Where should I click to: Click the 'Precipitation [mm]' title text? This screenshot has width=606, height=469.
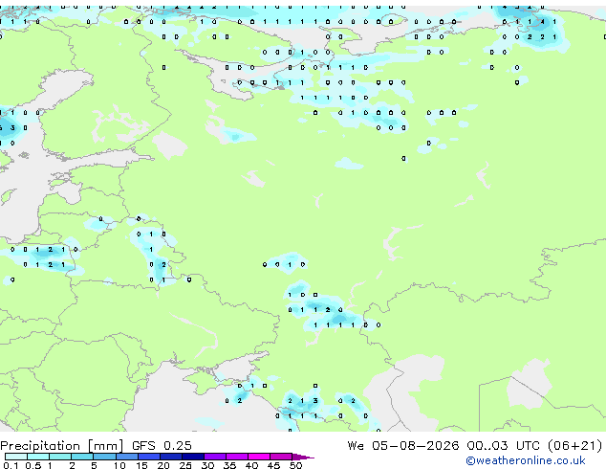(62, 446)
